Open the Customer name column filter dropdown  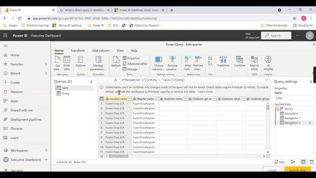point(185,99)
